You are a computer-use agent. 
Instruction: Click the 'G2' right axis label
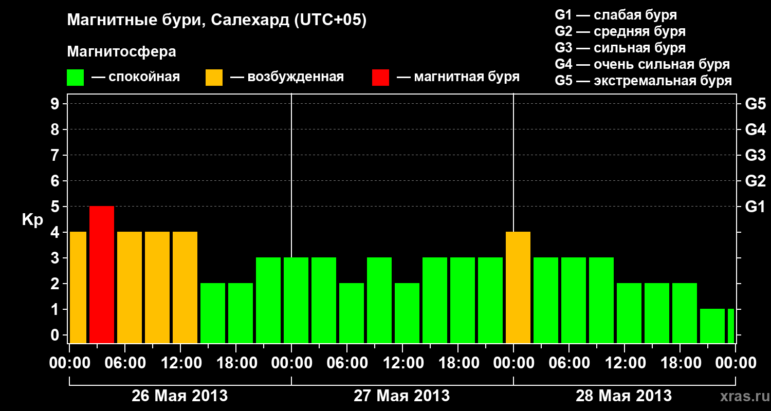pos(755,181)
